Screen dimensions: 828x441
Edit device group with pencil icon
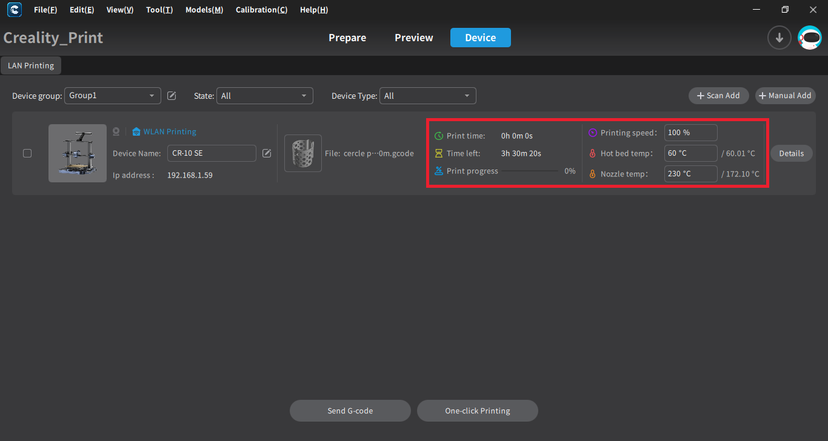(x=172, y=96)
